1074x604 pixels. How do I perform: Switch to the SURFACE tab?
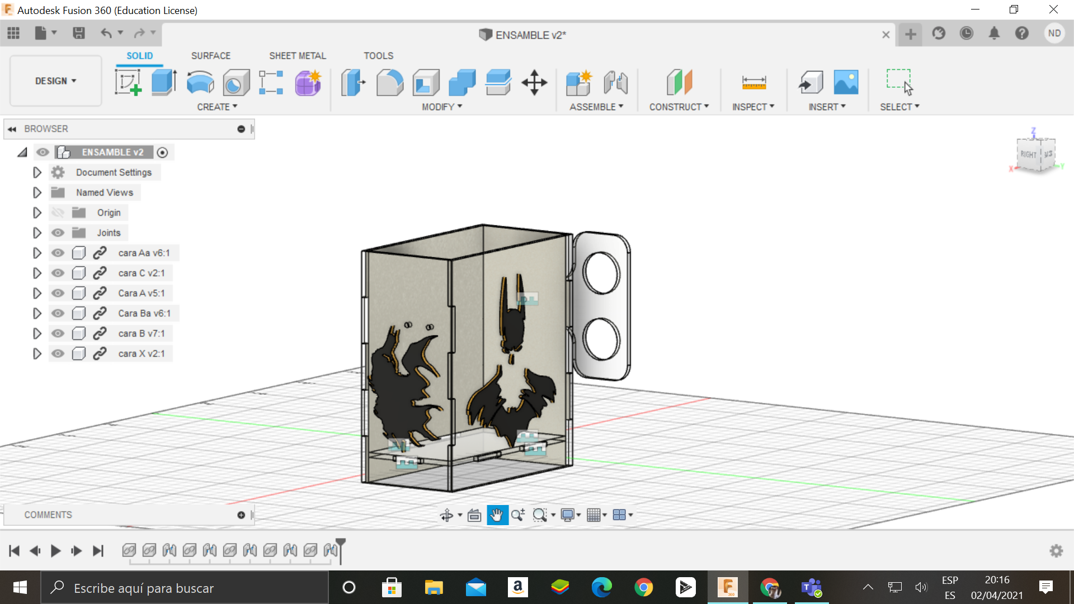pyautogui.click(x=210, y=56)
